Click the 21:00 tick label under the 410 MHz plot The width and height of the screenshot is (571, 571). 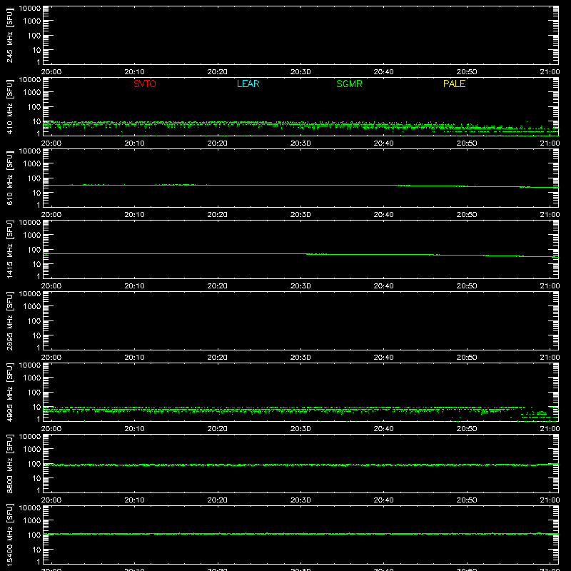point(550,143)
